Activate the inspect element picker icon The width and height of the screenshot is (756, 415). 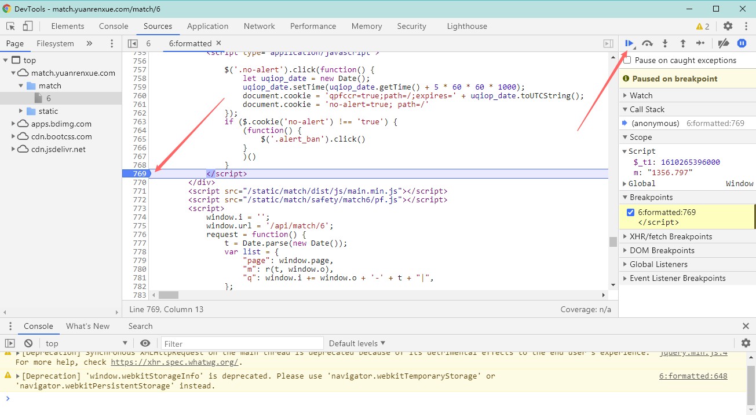pos(10,26)
